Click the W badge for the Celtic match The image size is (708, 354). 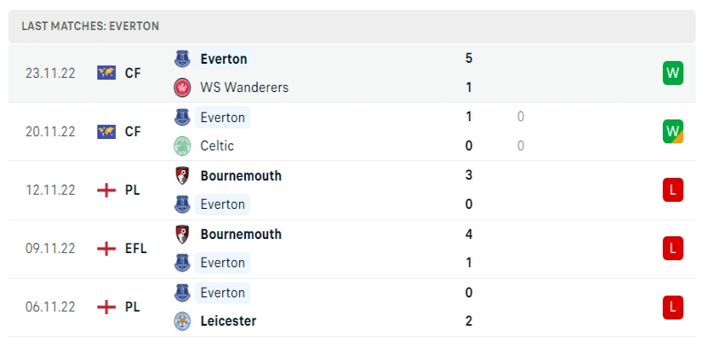[673, 131]
